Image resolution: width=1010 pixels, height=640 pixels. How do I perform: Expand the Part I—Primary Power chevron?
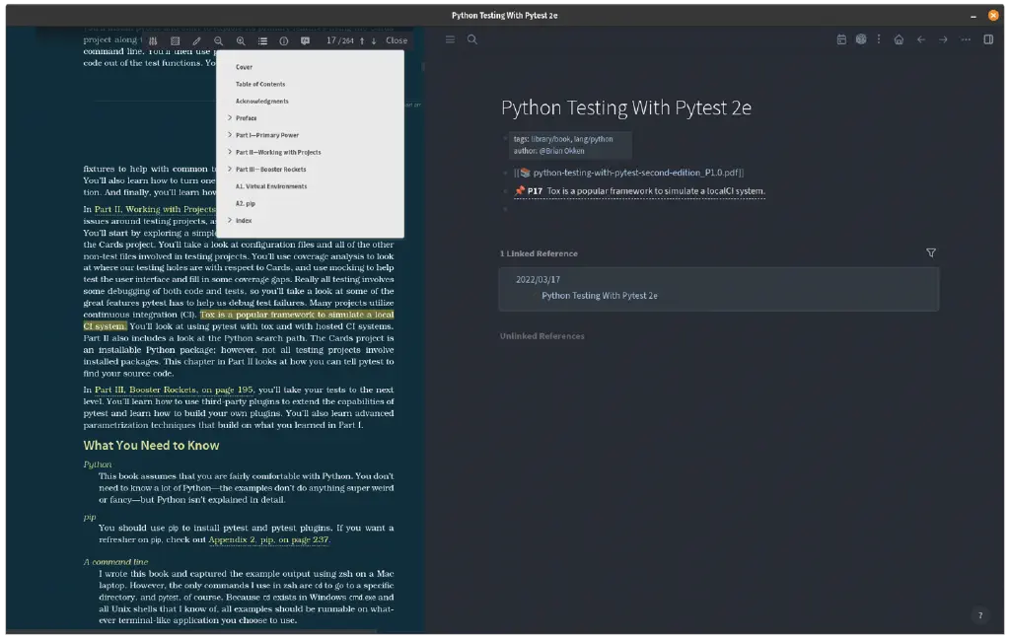pos(229,134)
